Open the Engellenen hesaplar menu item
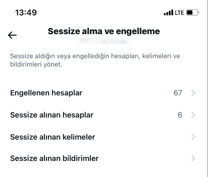 pos(46,93)
